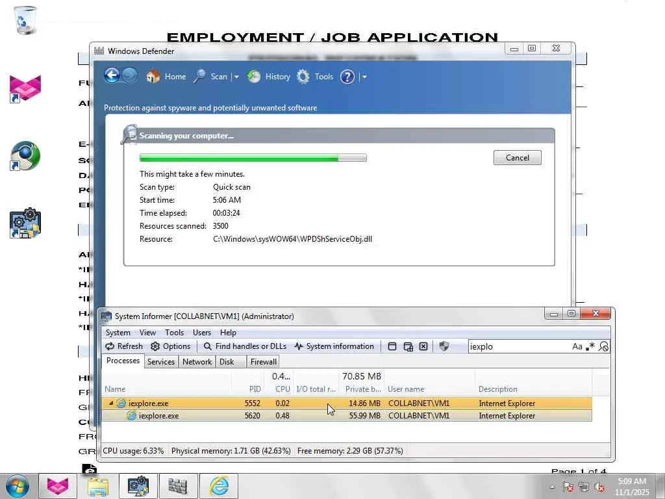Click the pink fox taskbar icon
The image size is (665, 499).
point(58,486)
